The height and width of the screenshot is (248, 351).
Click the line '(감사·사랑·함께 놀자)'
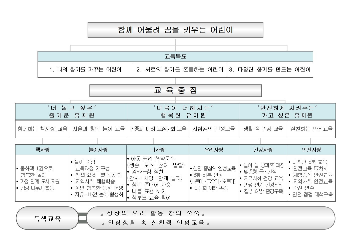click(x=155, y=178)
